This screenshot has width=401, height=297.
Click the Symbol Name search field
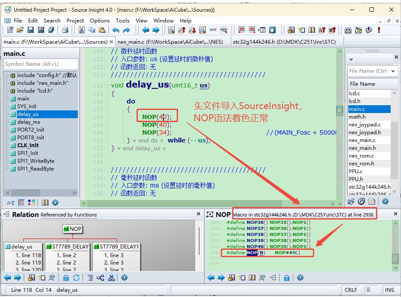41,64
